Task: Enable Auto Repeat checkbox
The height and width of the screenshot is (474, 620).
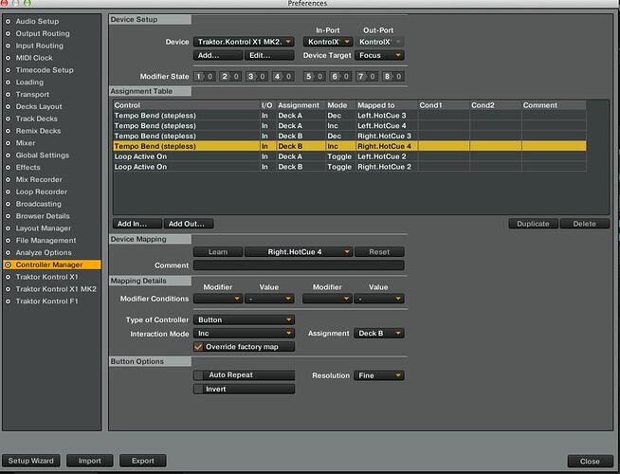Action: click(x=198, y=375)
